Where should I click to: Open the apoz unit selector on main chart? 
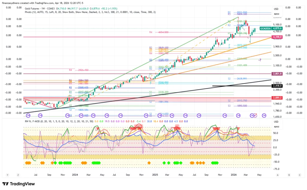pos(276,14)
